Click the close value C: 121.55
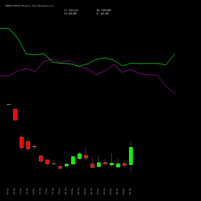Viewport: 201px width, 201px height. click(71, 10)
